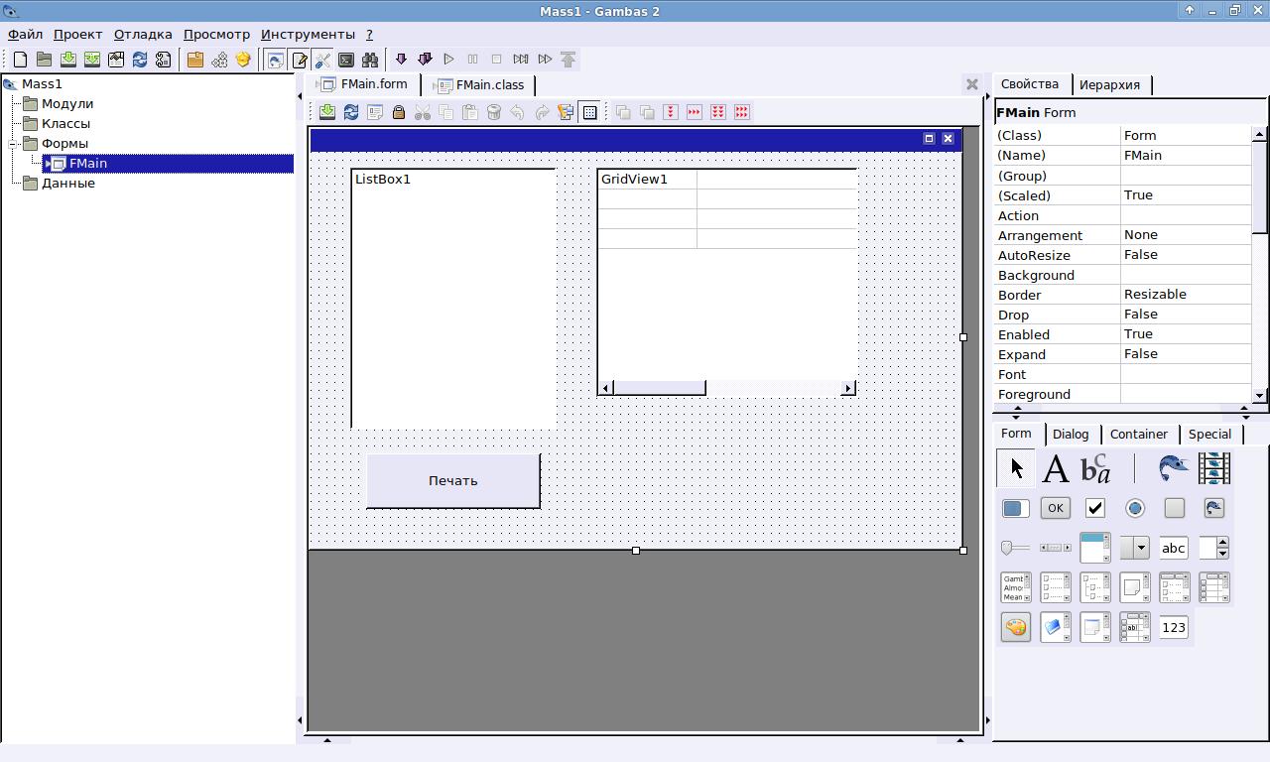Switch to the FMain.class tab
The height and width of the screenshot is (762, 1270).
480,85
